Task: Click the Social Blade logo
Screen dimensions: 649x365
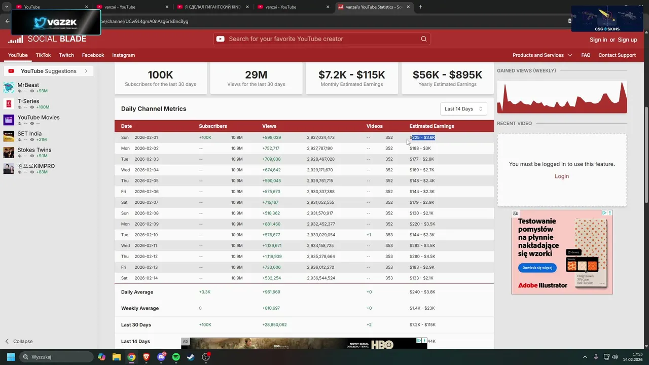Action: (x=47, y=39)
